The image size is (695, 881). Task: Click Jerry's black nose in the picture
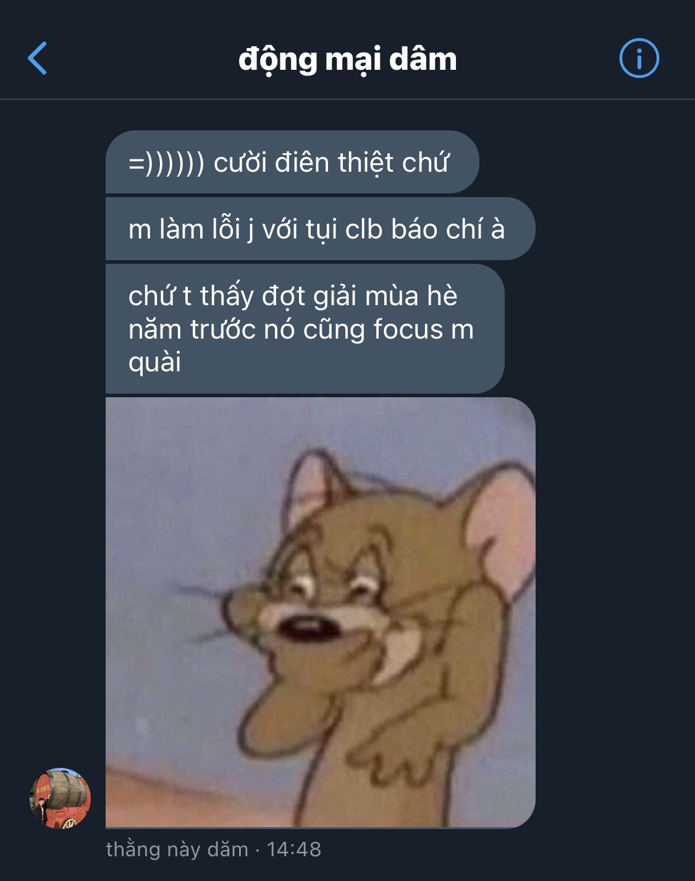pos(308,629)
